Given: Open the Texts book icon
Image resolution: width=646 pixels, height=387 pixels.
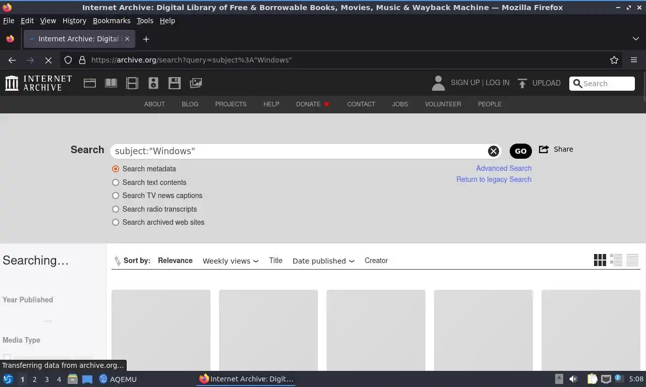Looking at the screenshot, I should coord(111,83).
